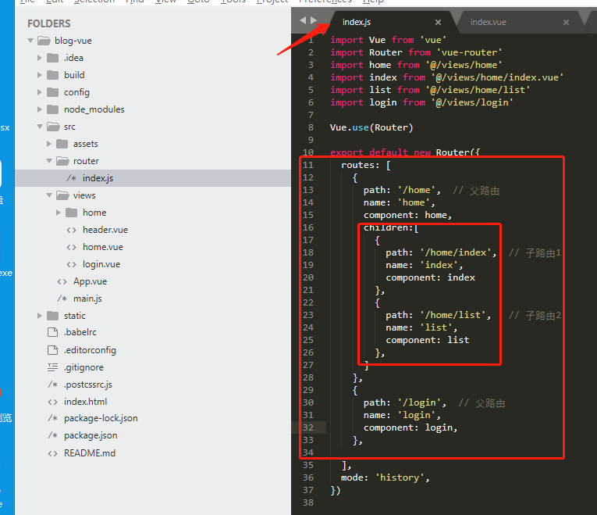This screenshot has height=515, width=597.
Task: Click the next-tab right arrow
Action: pos(314,20)
